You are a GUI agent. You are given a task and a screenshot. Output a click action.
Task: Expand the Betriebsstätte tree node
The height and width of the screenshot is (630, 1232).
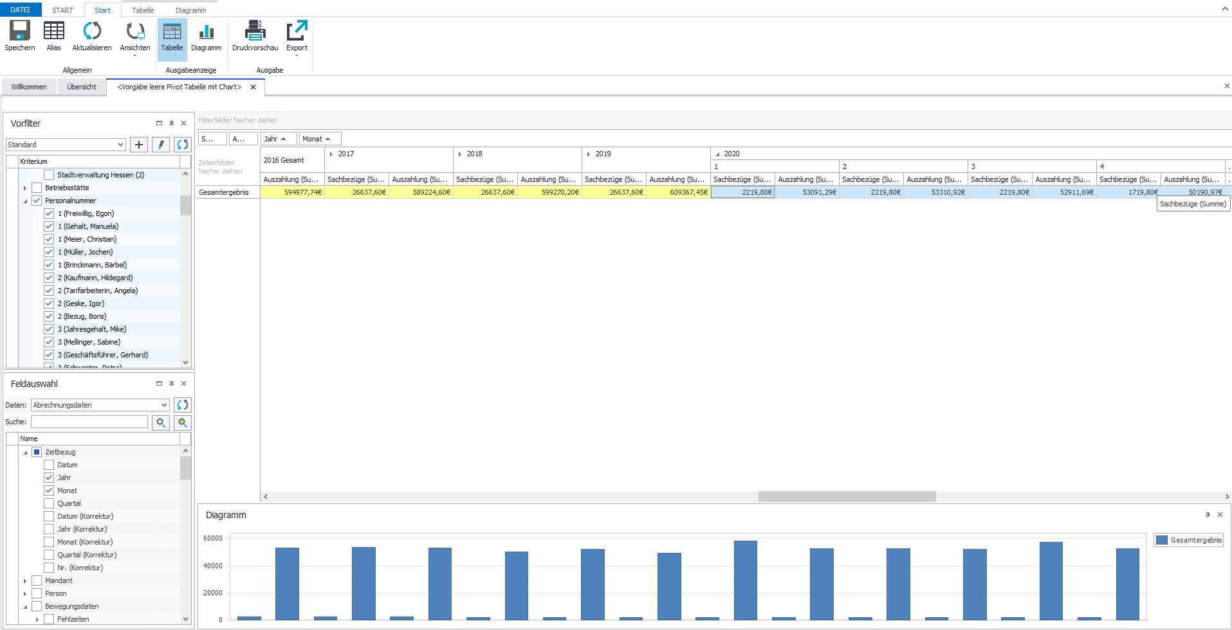[x=25, y=188]
